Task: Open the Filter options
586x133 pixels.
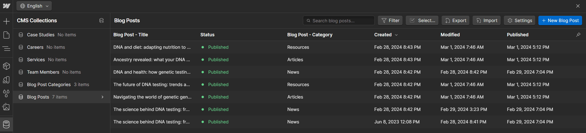Action: (390, 20)
